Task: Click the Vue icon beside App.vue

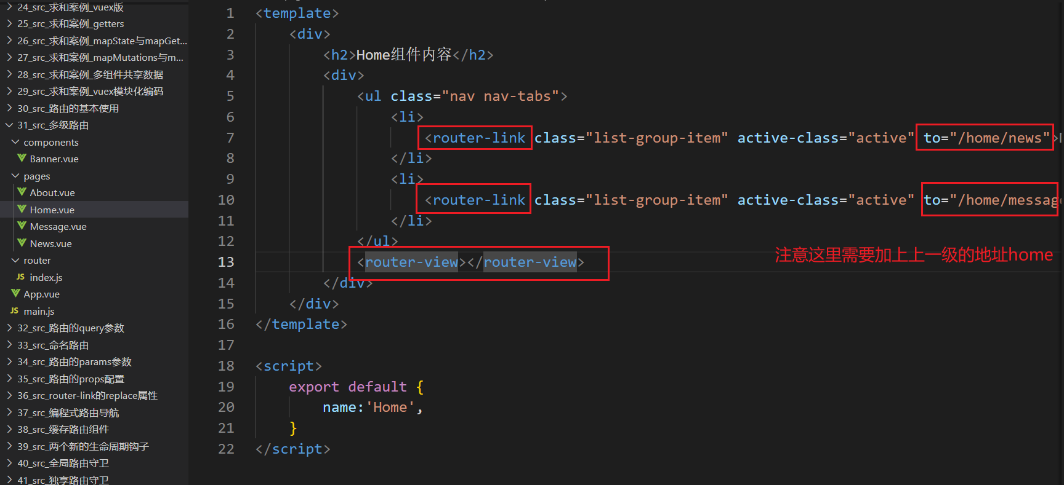Action: click(x=15, y=294)
